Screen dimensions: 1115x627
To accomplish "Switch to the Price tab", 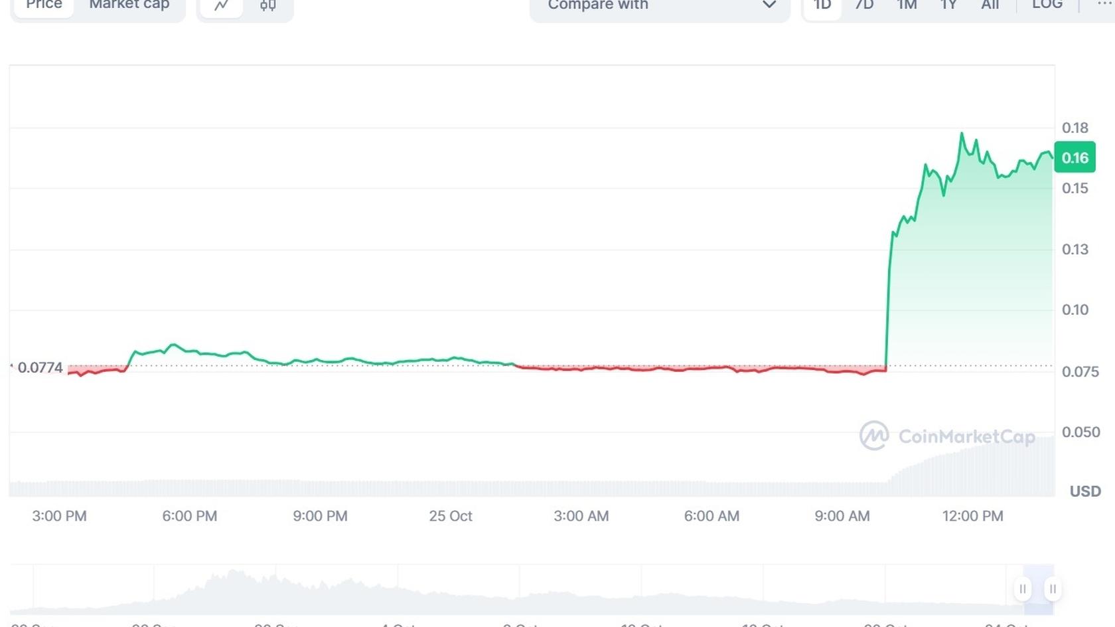I will coord(44,5).
